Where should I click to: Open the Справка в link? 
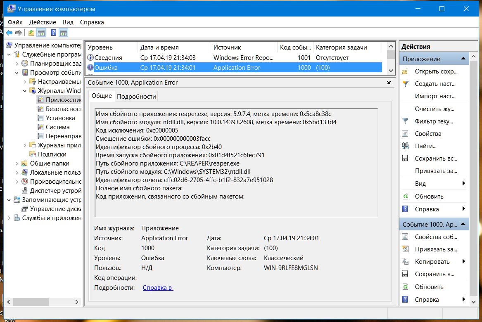(x=158, y=288)
